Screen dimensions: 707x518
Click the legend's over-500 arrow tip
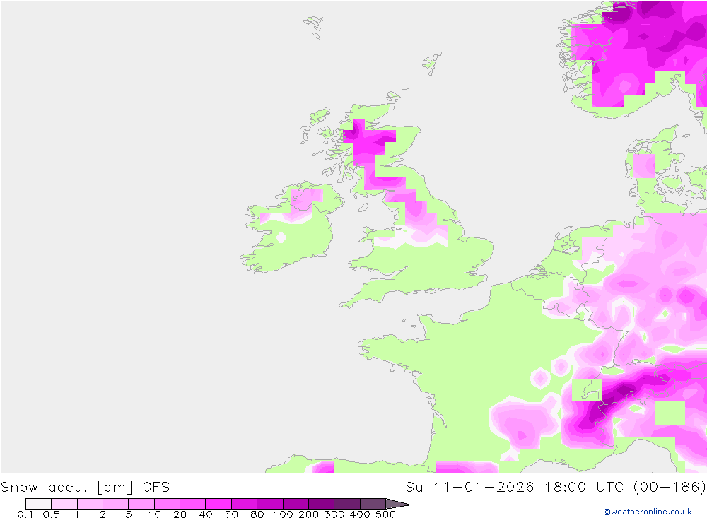click(x=398, y=504)
